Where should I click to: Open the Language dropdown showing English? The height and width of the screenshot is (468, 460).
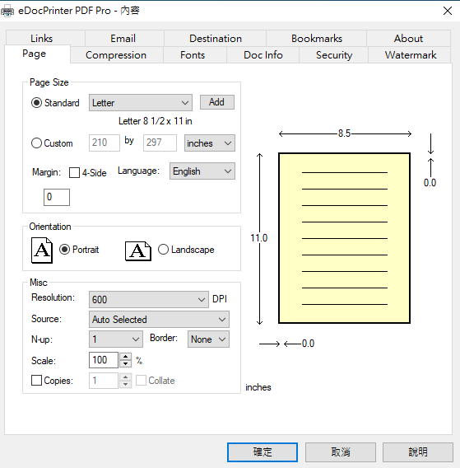click(202, 171)
